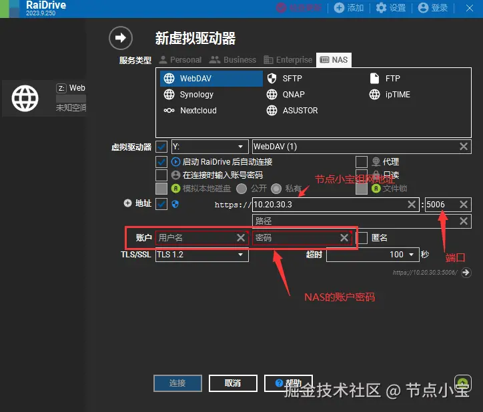Image resolution: width=483 pixels, height=412 pixels.
Task: Switch to Enterprise service type tab
Action: click(288, 60)
